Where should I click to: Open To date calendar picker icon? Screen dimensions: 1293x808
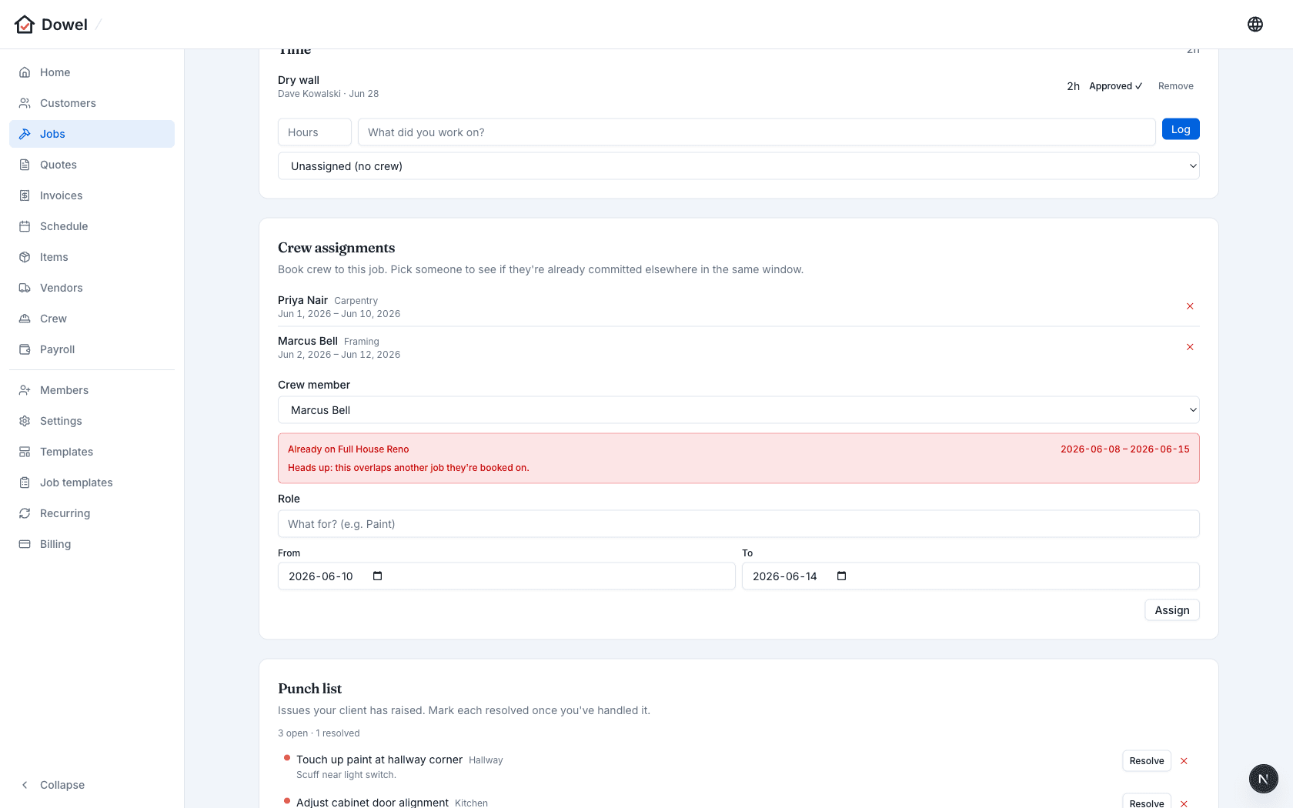tap(841, 576)
